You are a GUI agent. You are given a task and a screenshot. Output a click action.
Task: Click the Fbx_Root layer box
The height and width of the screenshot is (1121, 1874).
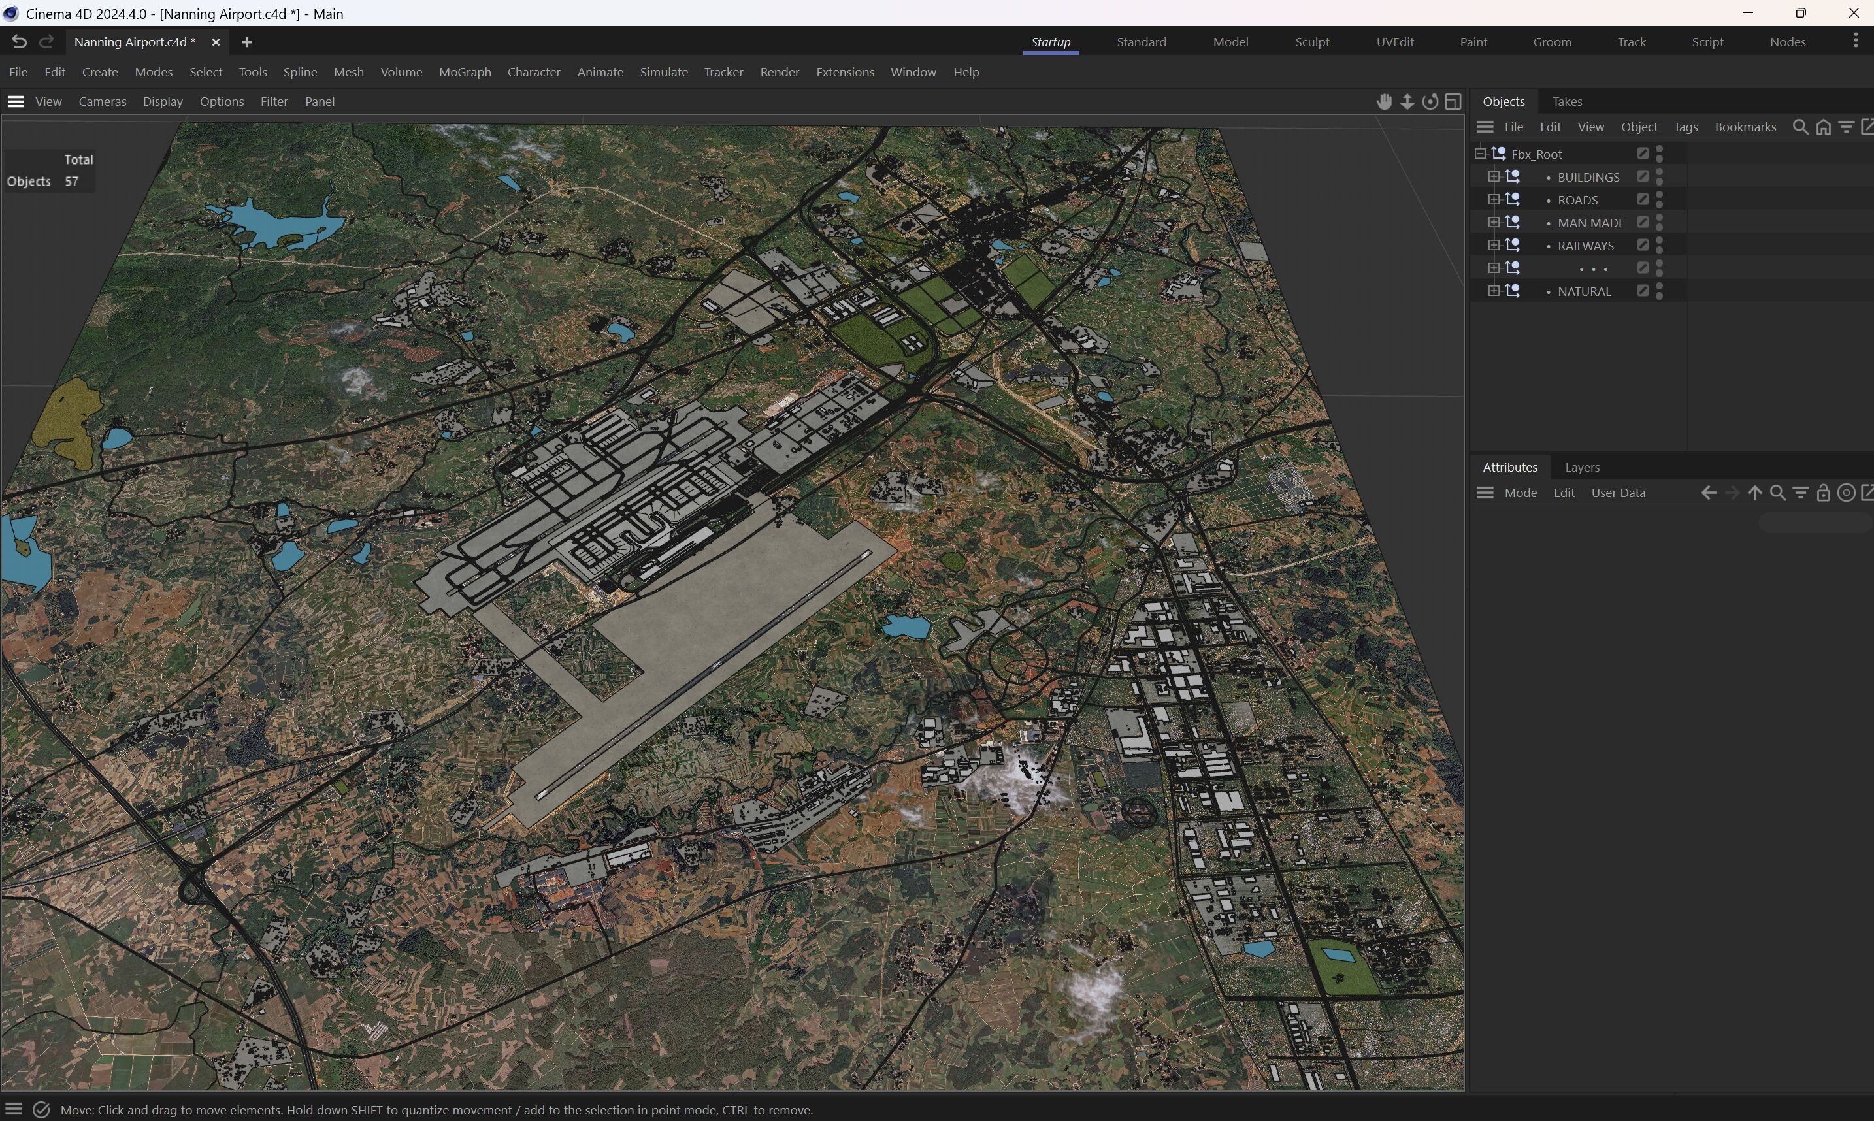(x=1643, y=154)
